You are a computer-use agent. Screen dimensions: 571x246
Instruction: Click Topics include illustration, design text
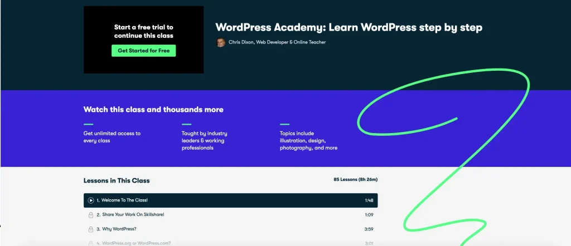coord(308,141)
